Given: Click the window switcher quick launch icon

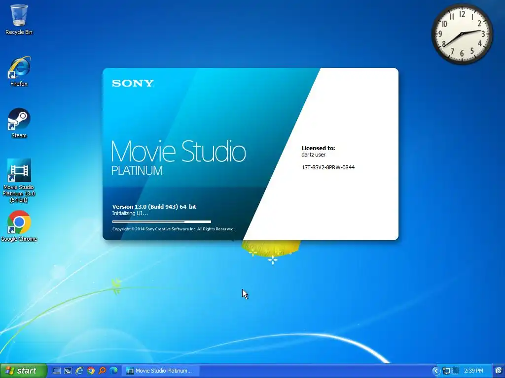Looking at the screenshot, I should pos(68,371).
